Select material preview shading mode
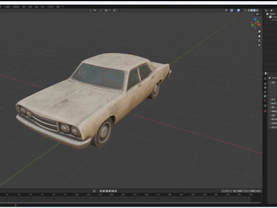Image resolution: width=277 pixels, height=208 pixels. 254,10
